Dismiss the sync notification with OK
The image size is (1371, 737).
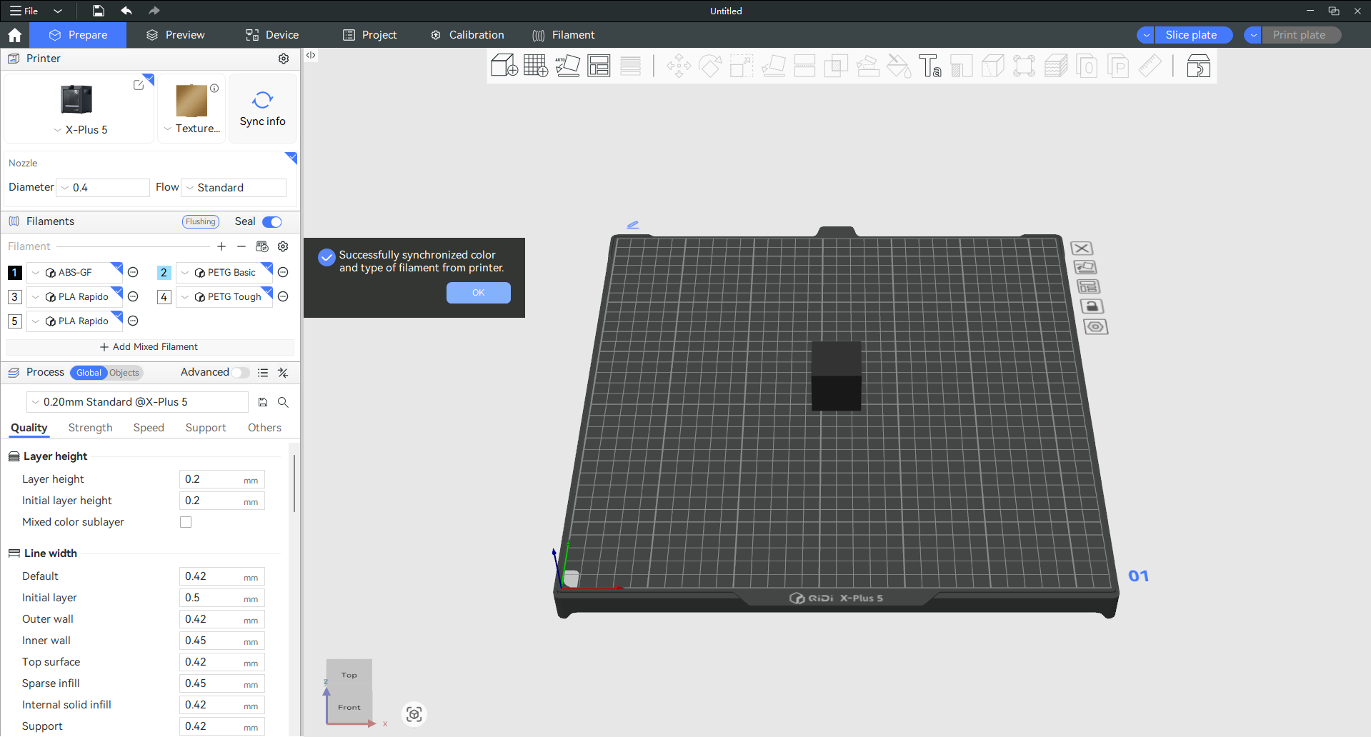(479, 293)
